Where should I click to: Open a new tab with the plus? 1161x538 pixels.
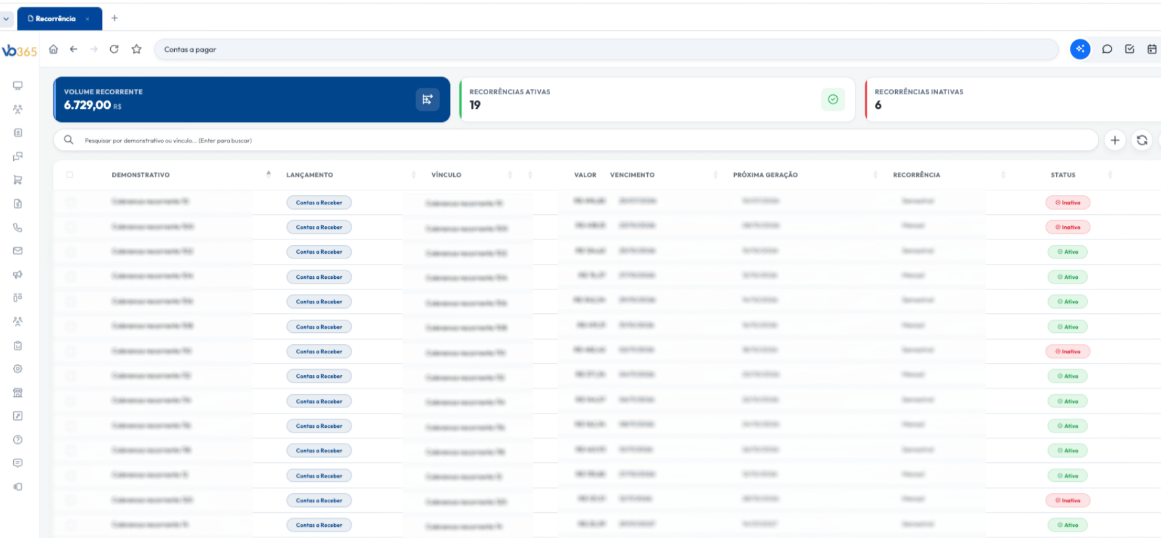tap(115, 18)
